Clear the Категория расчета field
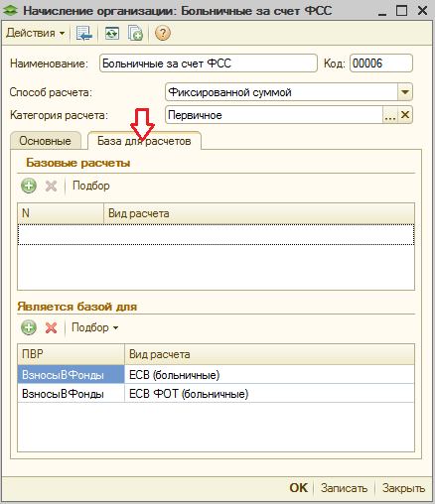The image size is (435, 504). (x=405, y=115)
